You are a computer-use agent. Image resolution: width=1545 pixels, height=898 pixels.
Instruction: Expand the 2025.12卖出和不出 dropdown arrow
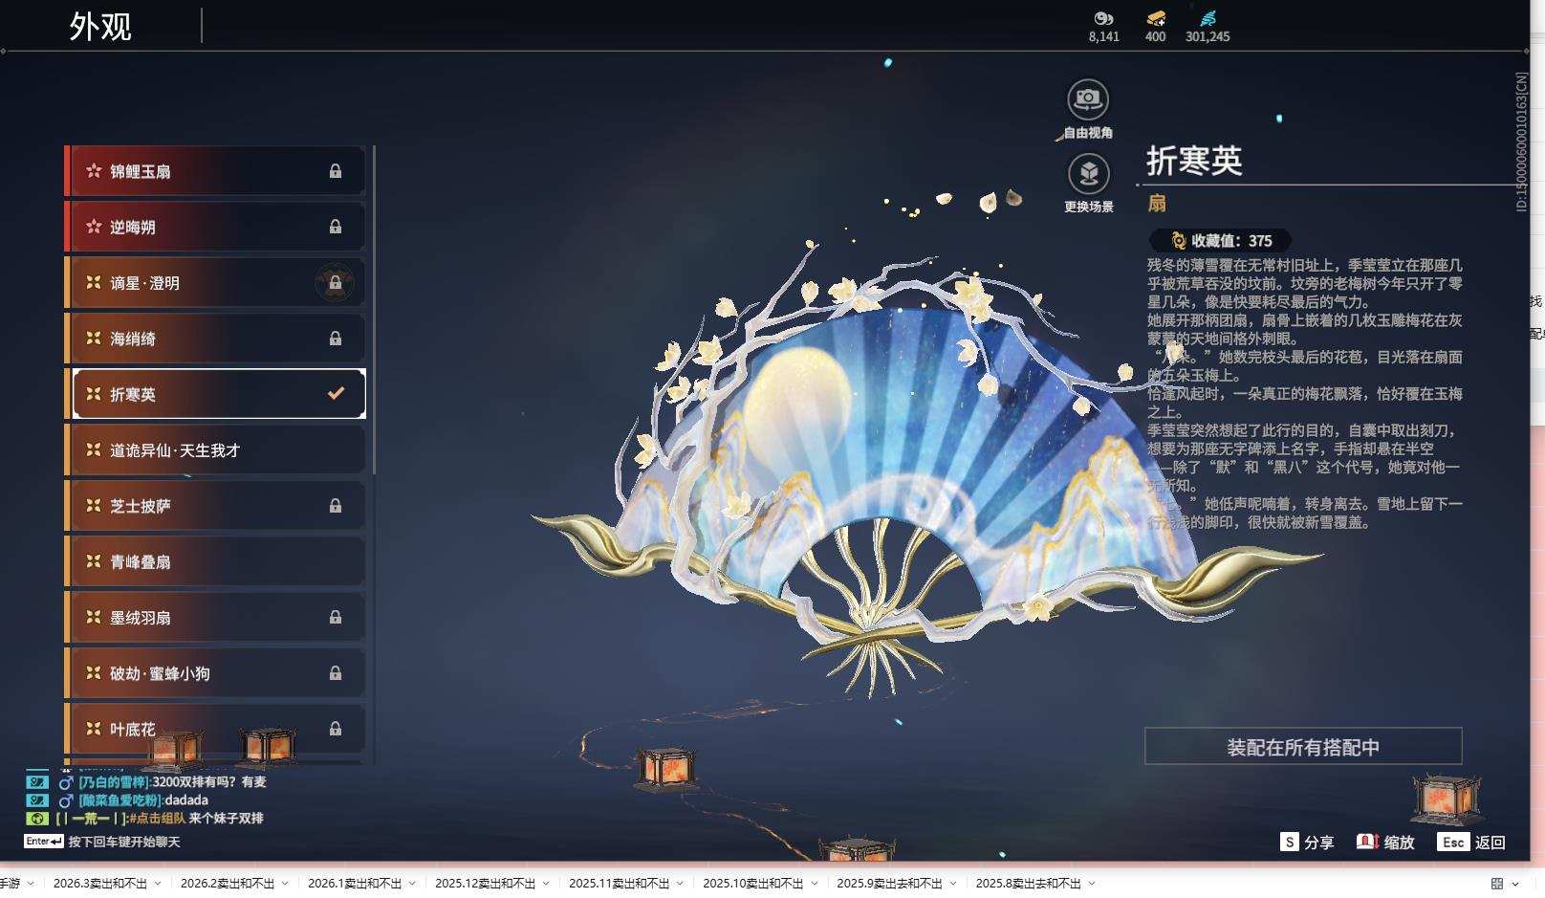(x=545, y=886)
